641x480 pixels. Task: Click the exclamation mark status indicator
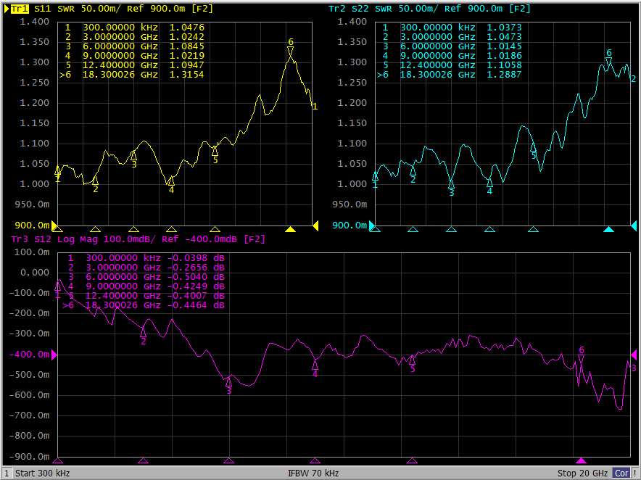(634, 473)
